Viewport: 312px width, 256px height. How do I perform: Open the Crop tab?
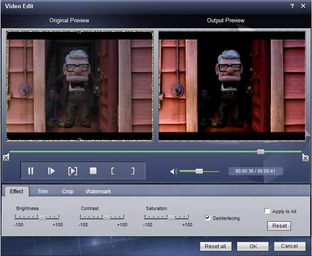pos(67,191)
